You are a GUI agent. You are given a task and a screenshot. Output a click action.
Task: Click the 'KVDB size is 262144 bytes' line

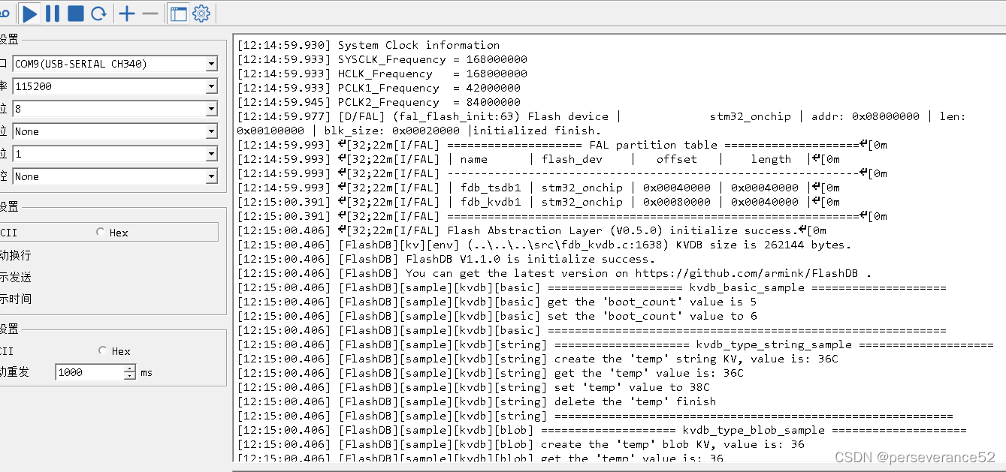click(x=545, y=245)
